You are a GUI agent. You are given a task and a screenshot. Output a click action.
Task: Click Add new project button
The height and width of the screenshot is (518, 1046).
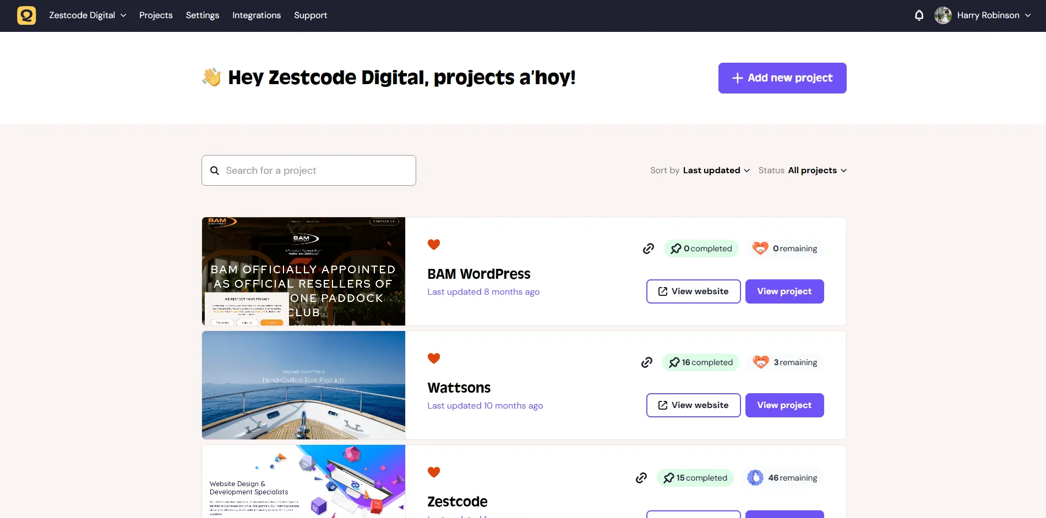[782, 78]
